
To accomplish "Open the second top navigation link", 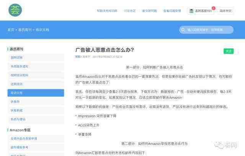I will 130,11.
